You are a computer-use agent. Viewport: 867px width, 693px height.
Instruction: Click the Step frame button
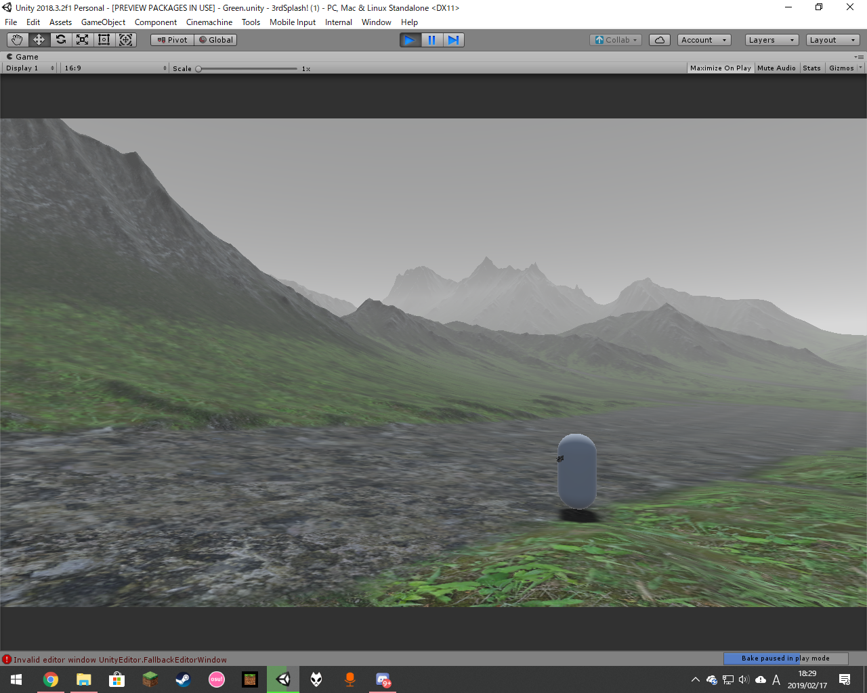click(453, 40)
